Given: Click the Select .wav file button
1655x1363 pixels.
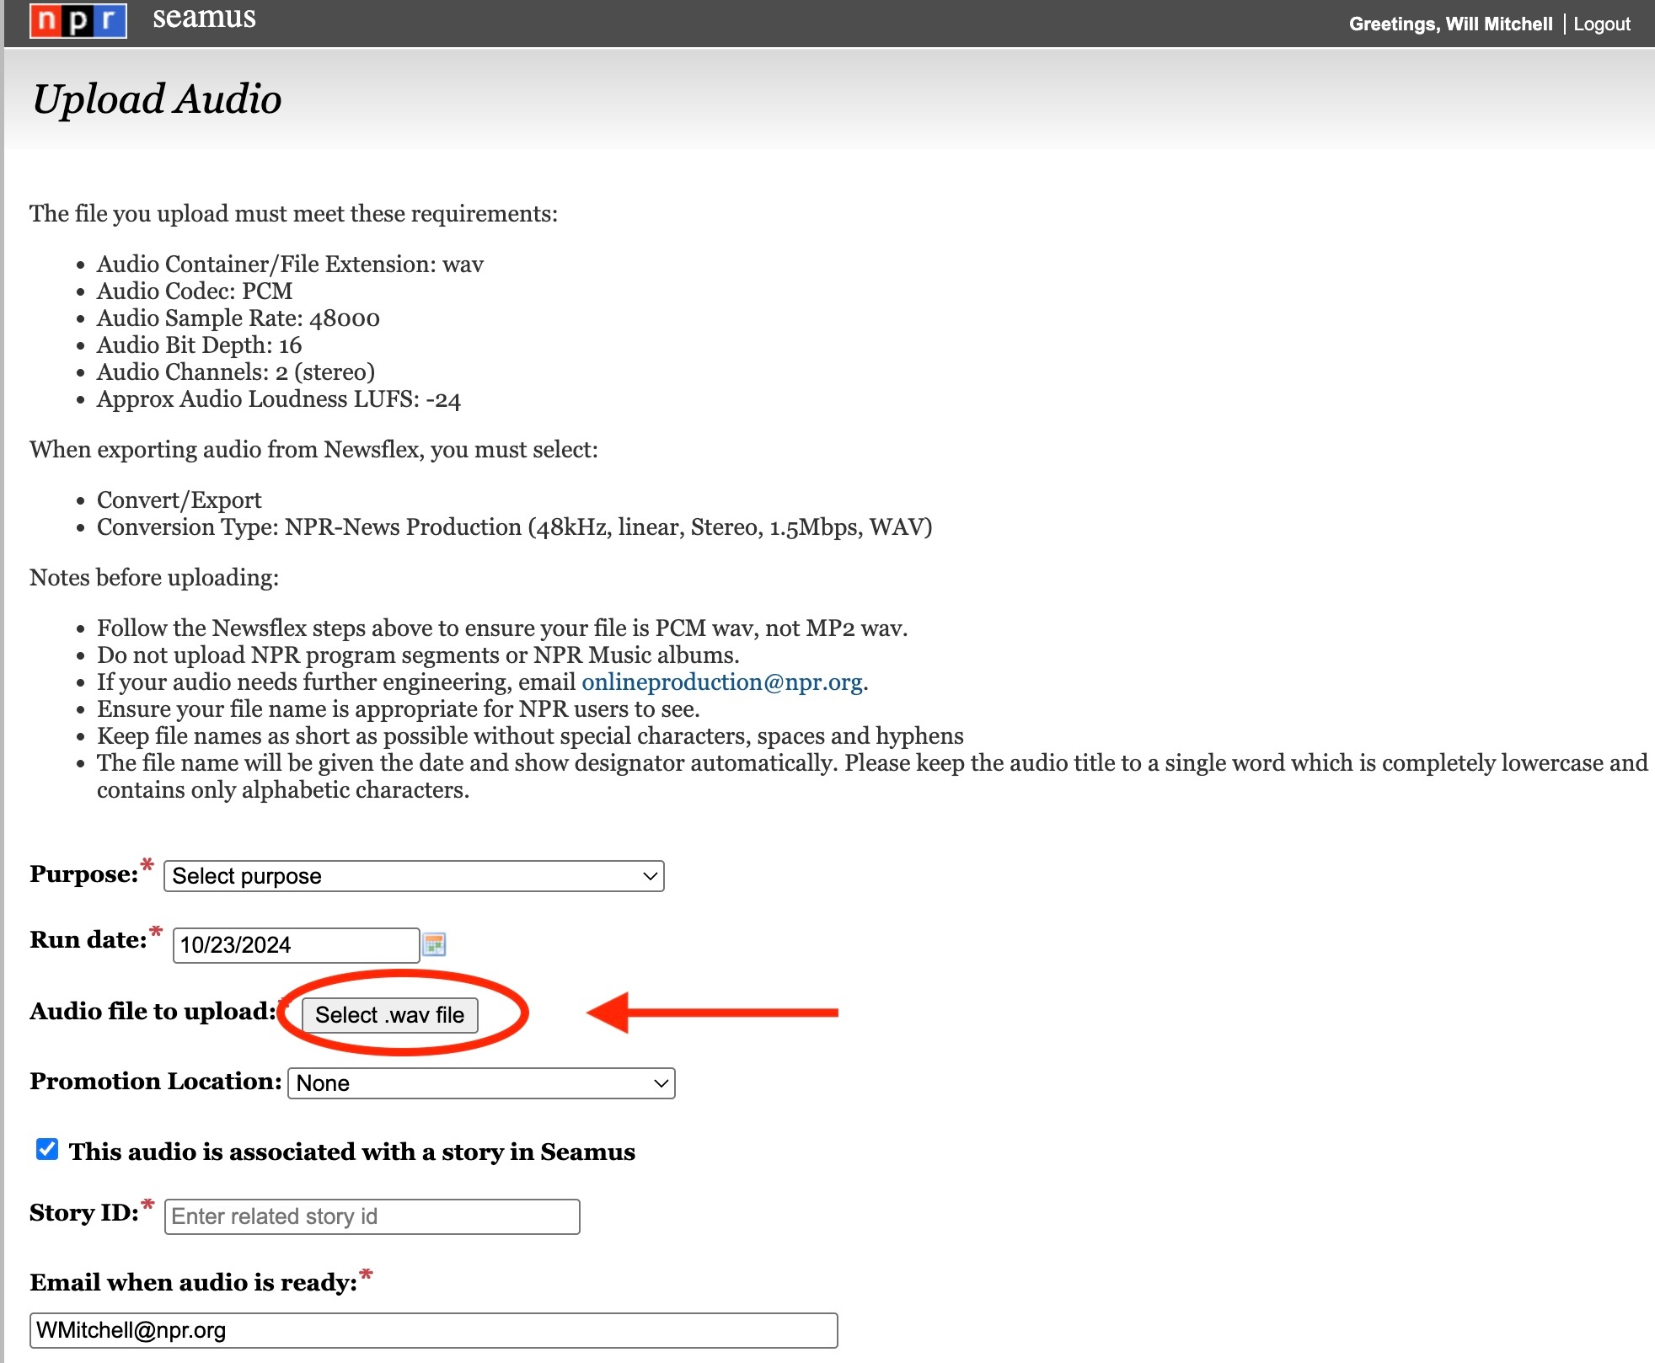Looking at the screenshot, I should [x=389, y=1015].
